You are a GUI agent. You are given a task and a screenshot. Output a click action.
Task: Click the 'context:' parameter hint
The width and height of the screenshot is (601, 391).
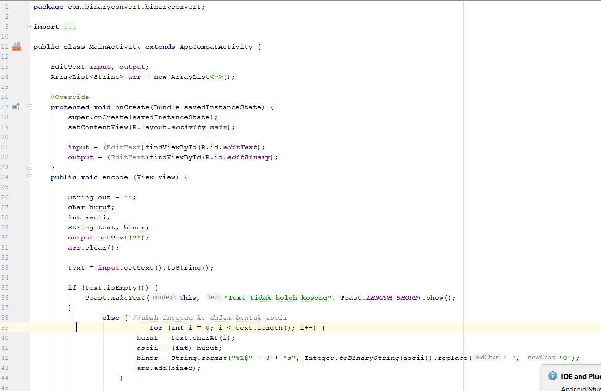tap(164, 297)
